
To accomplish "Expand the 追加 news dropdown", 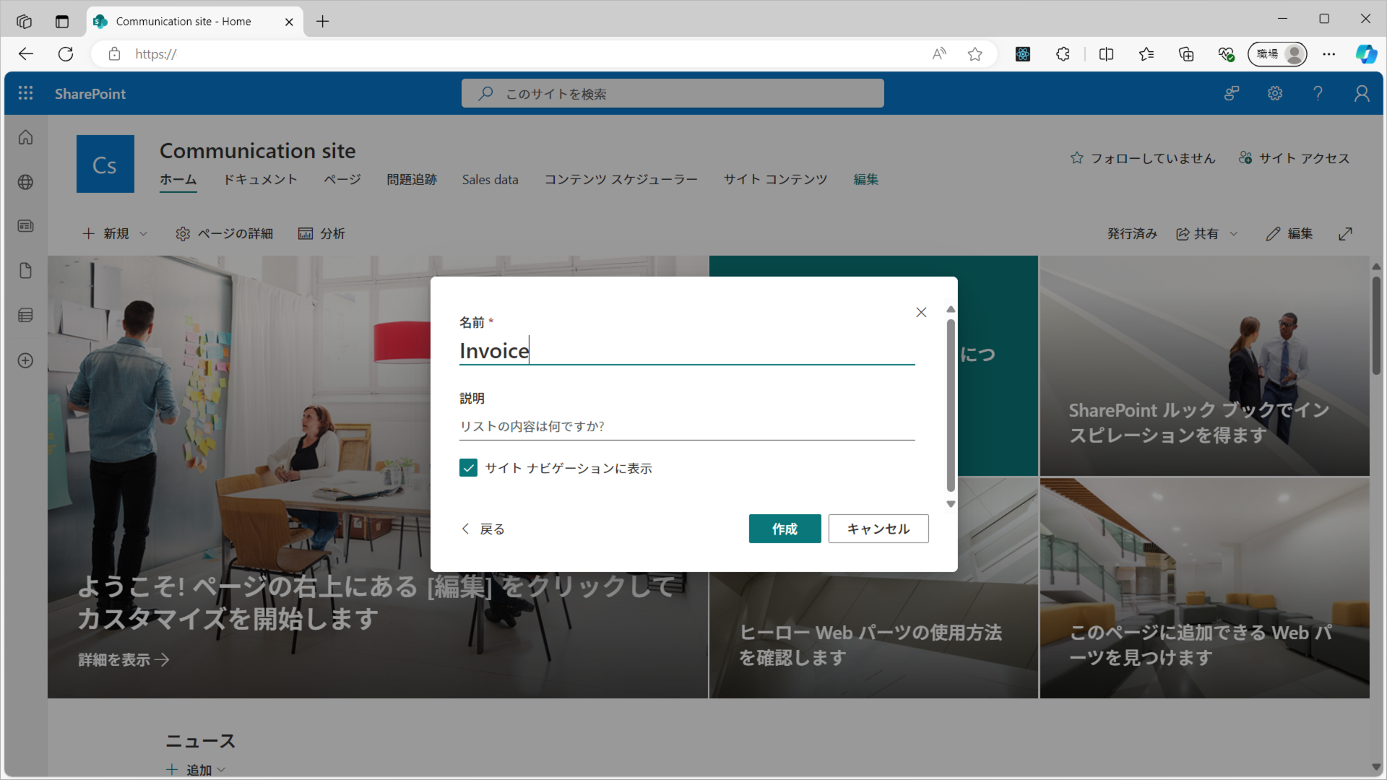I will pyautogui.click(x=221, y=770).
